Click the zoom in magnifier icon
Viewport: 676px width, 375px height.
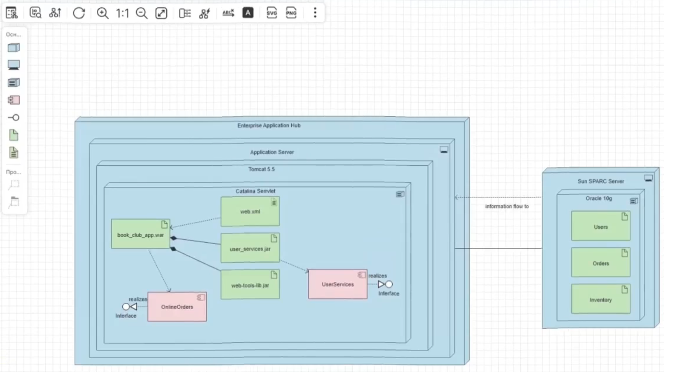(x=102, y=13)
